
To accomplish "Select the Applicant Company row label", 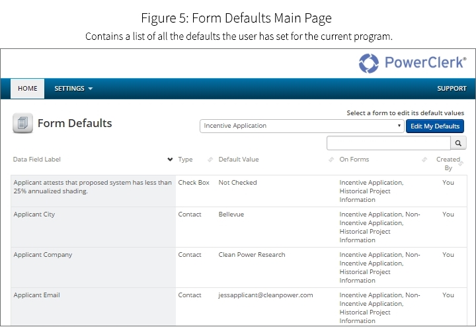I will point(43,255).
